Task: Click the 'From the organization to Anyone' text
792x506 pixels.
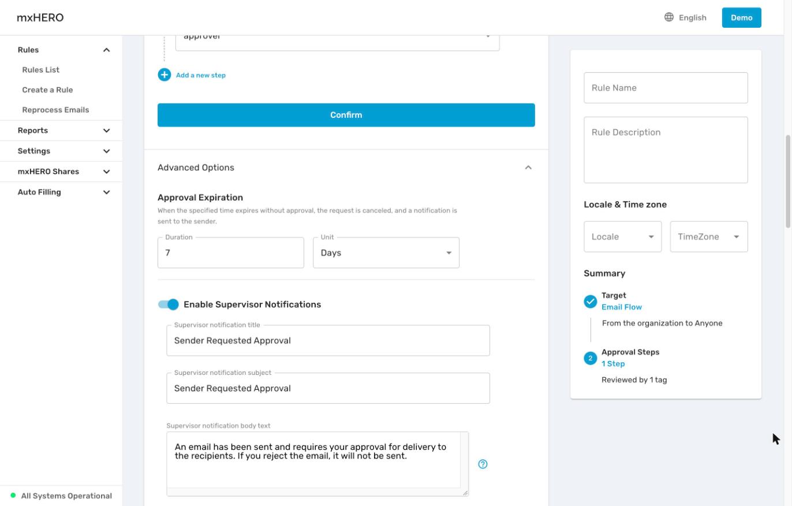Action: coord(662,323)
